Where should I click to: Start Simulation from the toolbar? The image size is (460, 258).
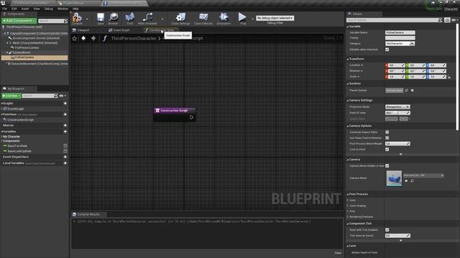[x=224, y=18]
